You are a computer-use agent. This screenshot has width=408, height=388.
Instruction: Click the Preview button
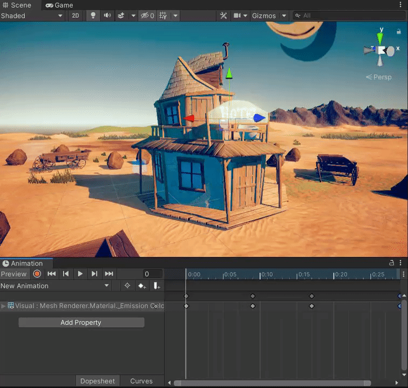14,274
